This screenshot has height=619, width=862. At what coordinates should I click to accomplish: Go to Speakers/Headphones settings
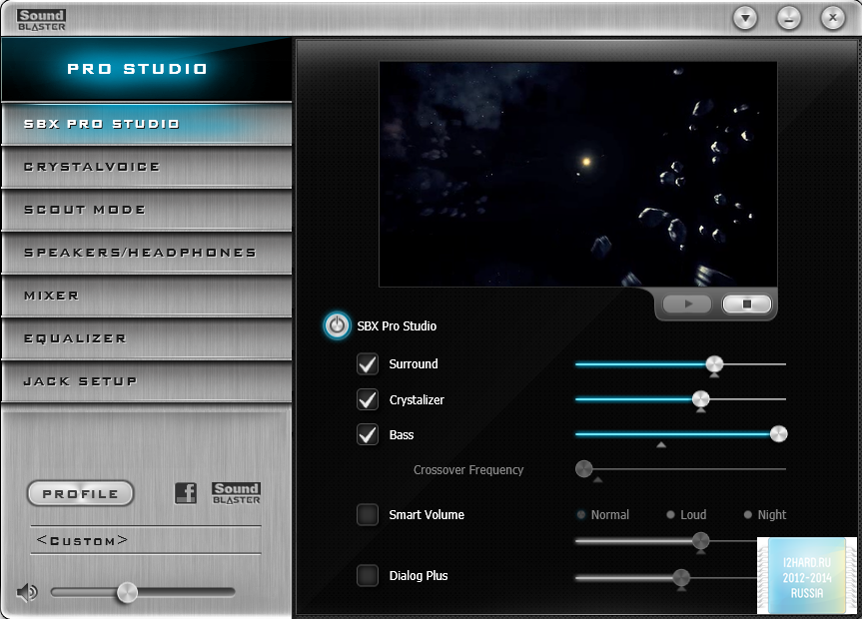click(x=146, y=253)
